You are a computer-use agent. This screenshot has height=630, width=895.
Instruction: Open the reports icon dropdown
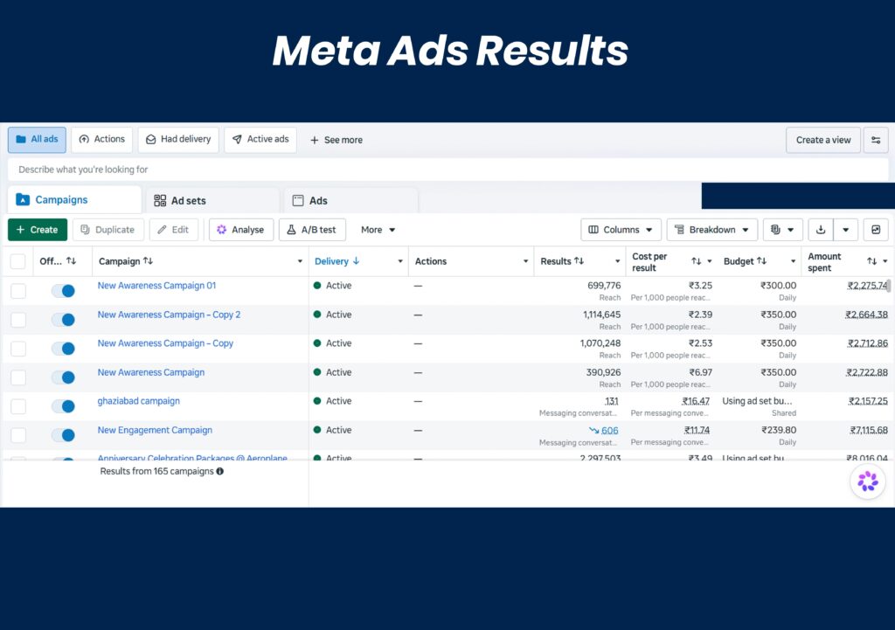pyautogui.click(x=782, y=230)
